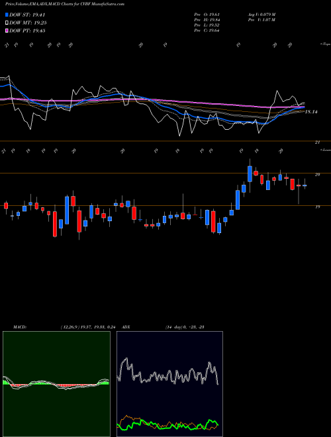Screen dimensions: 331x437
Task: Click the chart title mentioning MunafaSutra.com
Action: [65, 4]
